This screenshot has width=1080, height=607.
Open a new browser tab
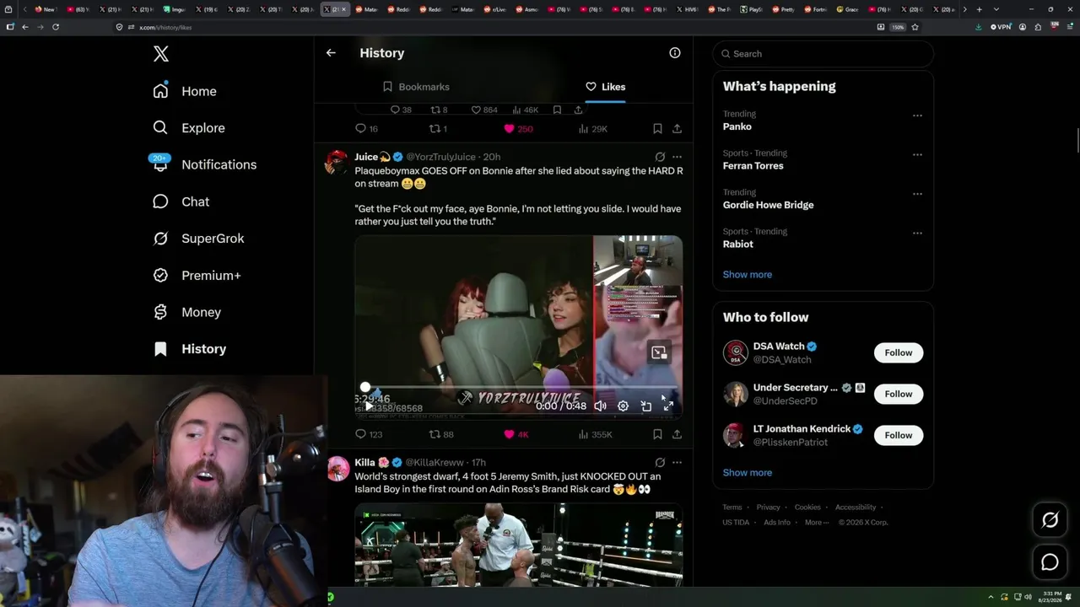979,9
